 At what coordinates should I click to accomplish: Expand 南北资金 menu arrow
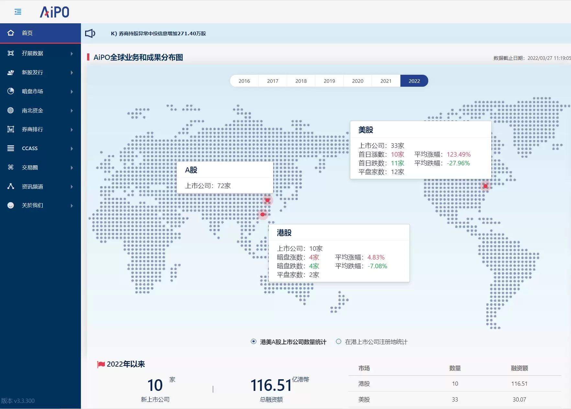[x=72, y=111]
